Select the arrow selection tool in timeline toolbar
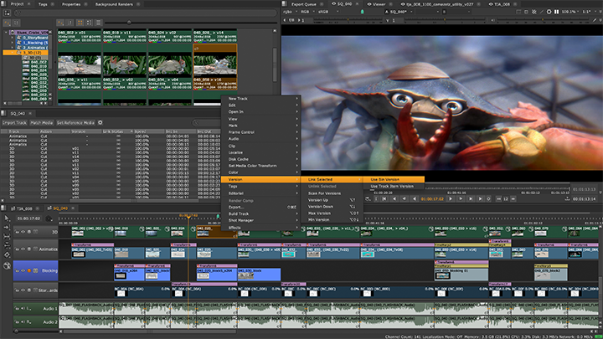The height and width of the screenshot is (339, 603). coord(6,218)
